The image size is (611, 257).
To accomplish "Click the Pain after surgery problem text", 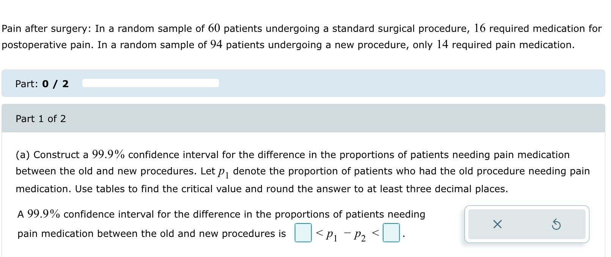I will click(266, 36).
